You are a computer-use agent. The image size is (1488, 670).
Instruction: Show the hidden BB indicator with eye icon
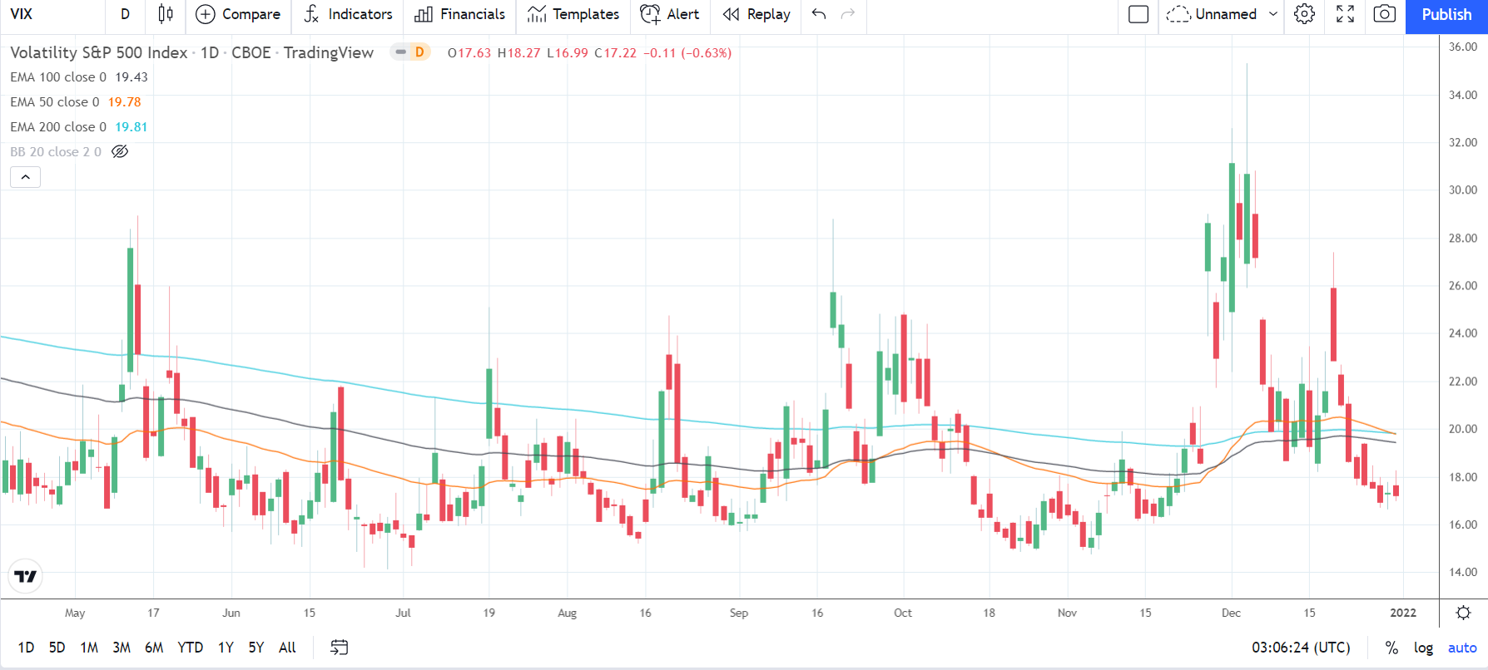[120, 151]
